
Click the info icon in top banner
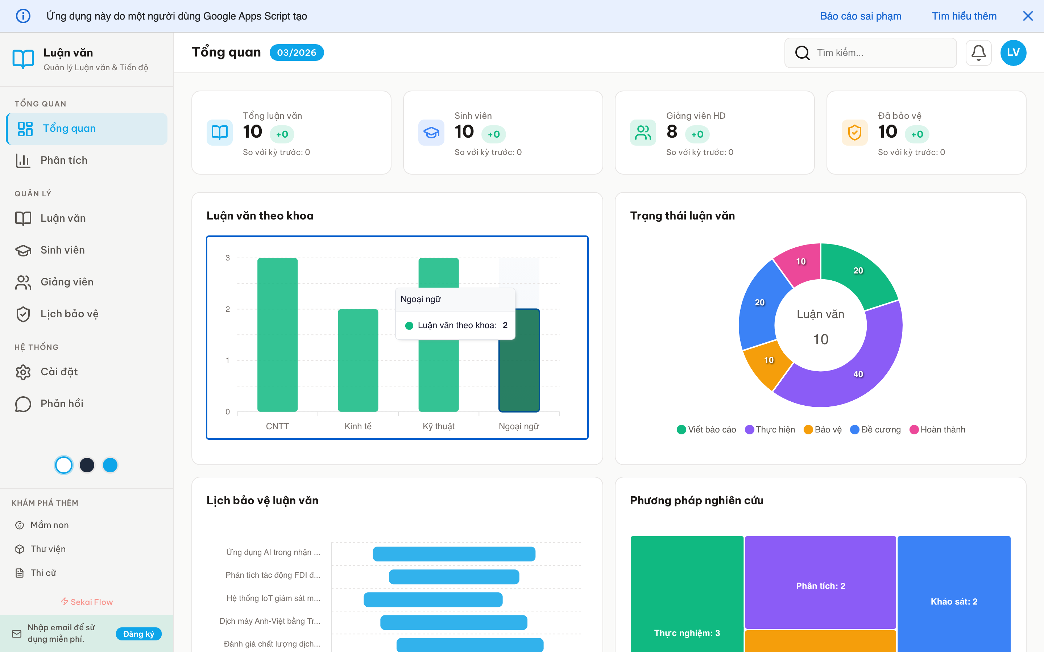pyautogui.click(x=23, y=16)
